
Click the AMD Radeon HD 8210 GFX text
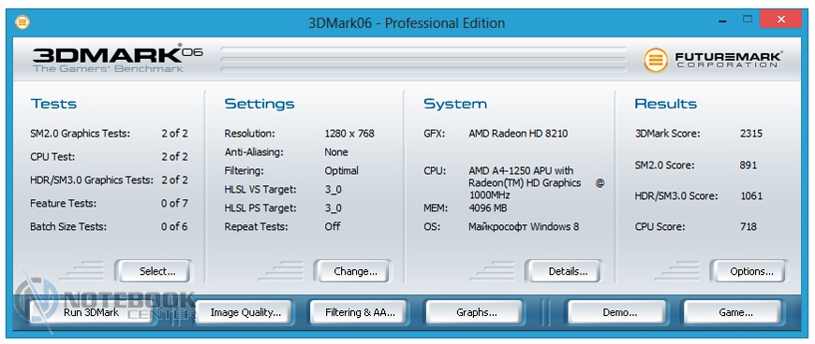coord(518,134)
